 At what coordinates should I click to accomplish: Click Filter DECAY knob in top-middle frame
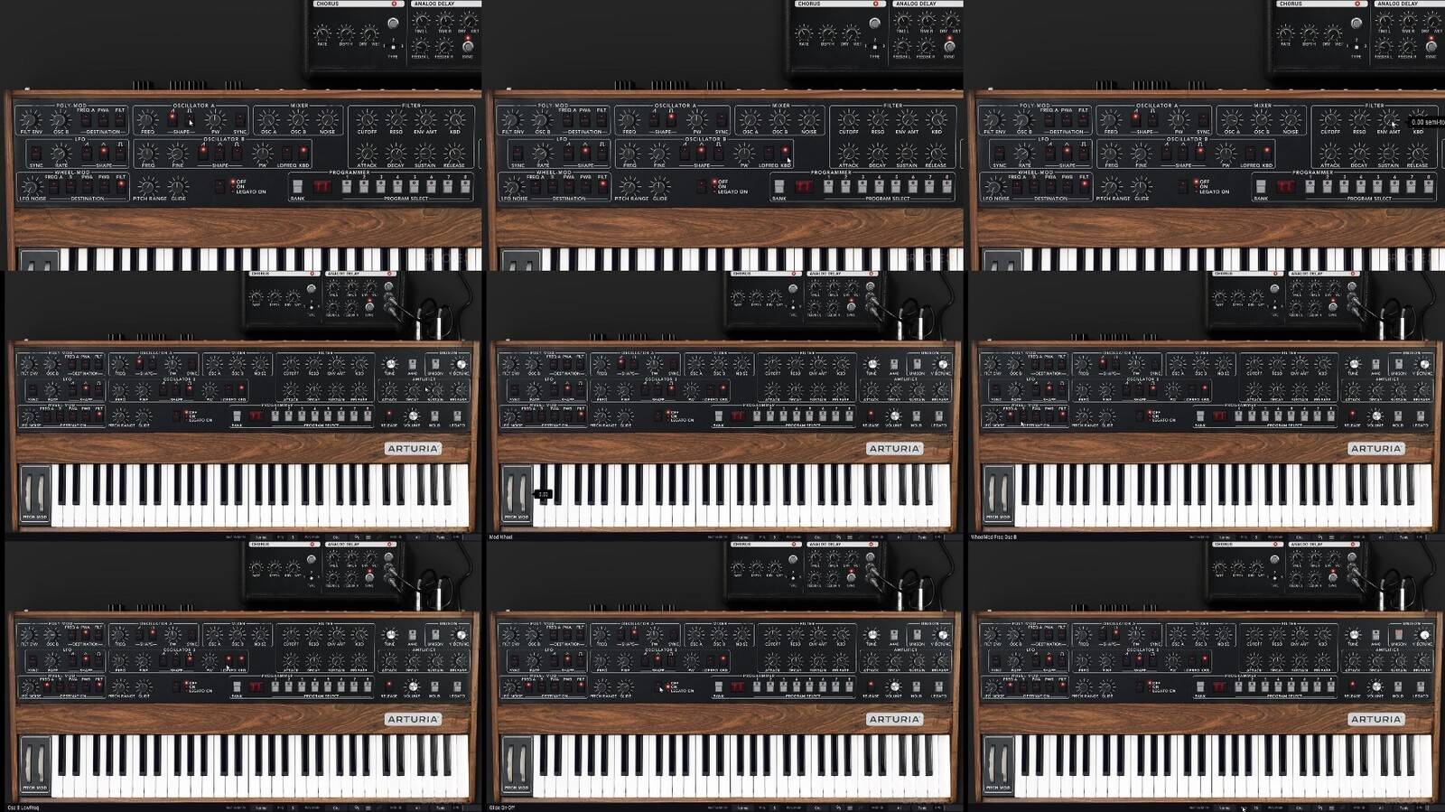877,153
